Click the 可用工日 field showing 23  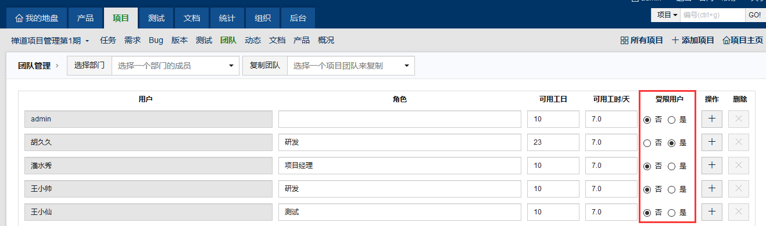(x=553, y=142)
